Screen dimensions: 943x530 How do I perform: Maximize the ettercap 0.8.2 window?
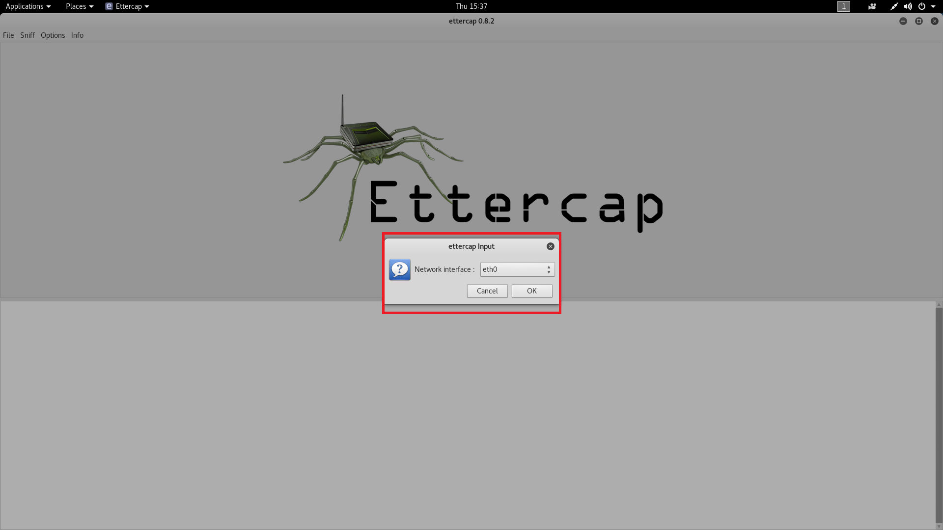pyautogui.click(x=919, y=21)
